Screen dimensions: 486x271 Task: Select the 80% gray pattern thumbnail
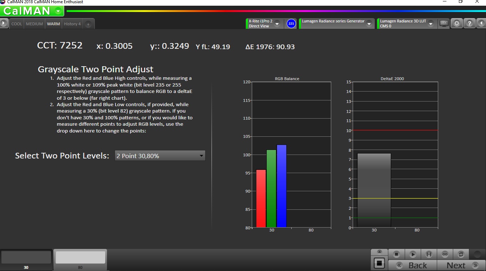(80, 257)
